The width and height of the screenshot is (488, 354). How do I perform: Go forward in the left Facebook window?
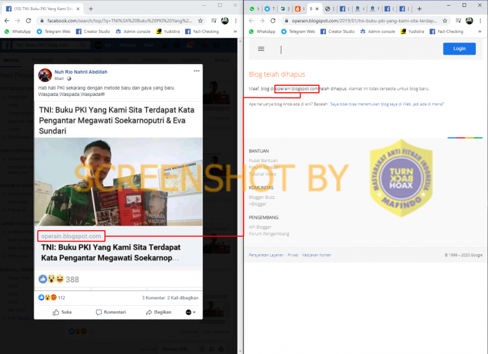point(17,21)
